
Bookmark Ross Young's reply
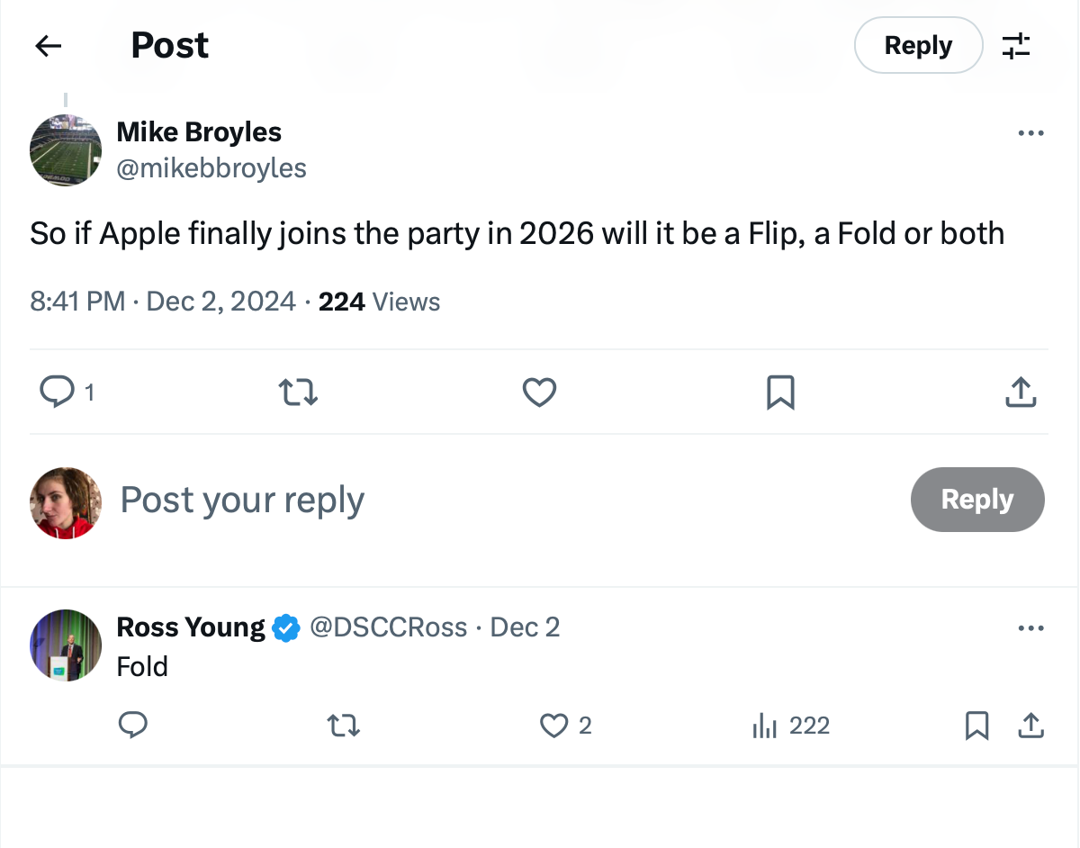pos(978,725)
